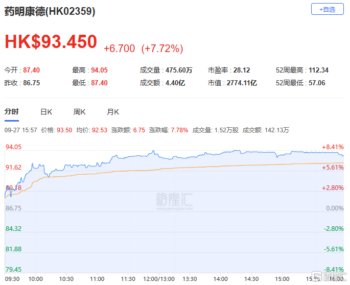Click time axis label 12:00/13:00
Image resolution: width=350 pixels, height=285 pixels.
[159, 279]
